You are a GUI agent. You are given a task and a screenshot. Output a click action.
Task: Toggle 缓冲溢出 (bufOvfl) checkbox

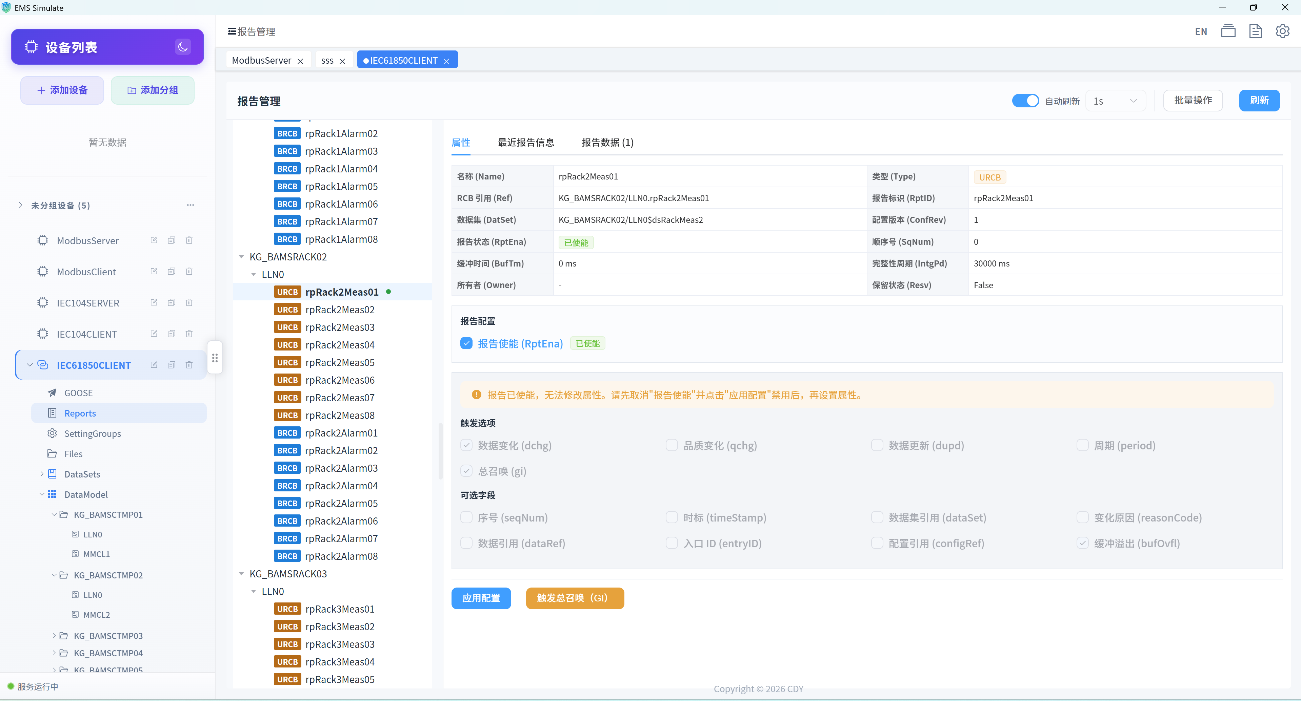pyautogui.click(x=1082, y=543)
